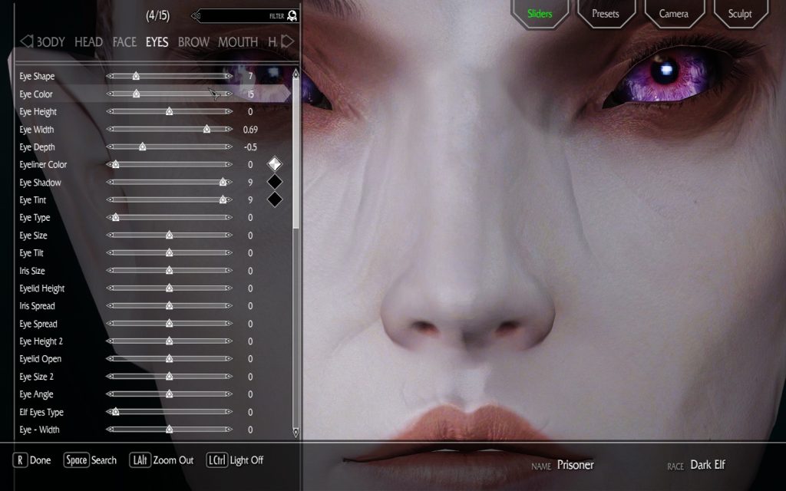Increase Eyelid Height with right arrow

(x=229, y=288)
